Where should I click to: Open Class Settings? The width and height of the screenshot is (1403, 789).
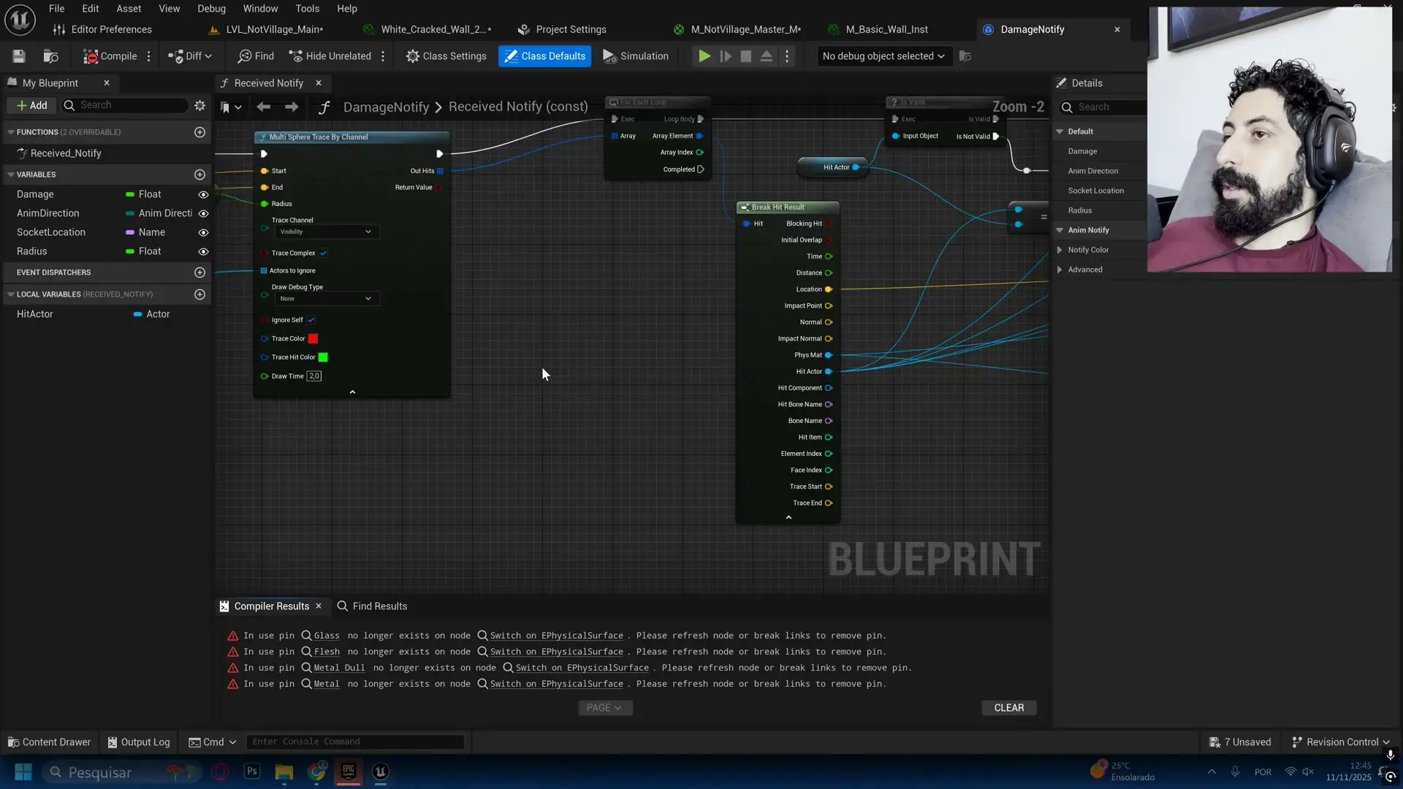tap(446, 56)
